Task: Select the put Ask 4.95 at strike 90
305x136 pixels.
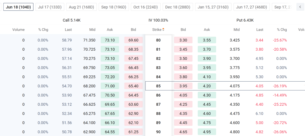Action: pyautogui.click(x=207, y=132)
